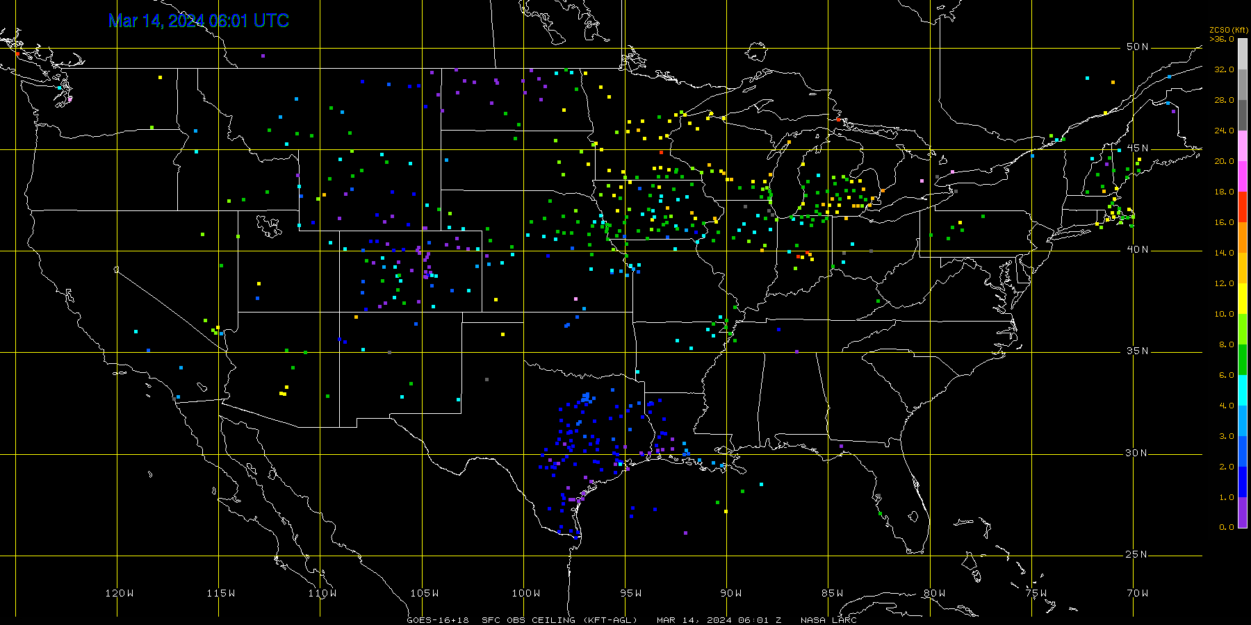The width and height of the screenshot is (1251, 625).
Task: Pick the orange 14–16 kft legend swatch
Action: 1243,237
